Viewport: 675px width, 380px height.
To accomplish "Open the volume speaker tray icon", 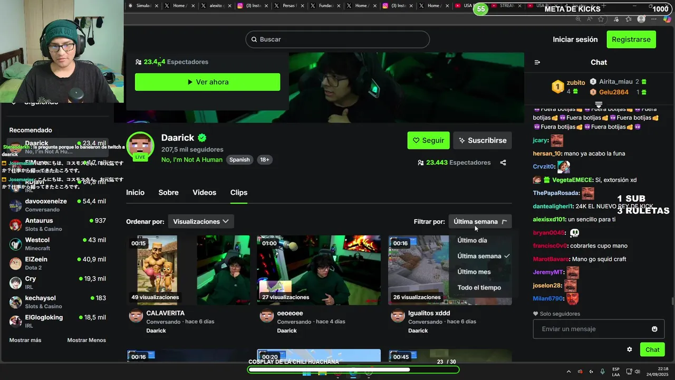I will coord(637,372).
